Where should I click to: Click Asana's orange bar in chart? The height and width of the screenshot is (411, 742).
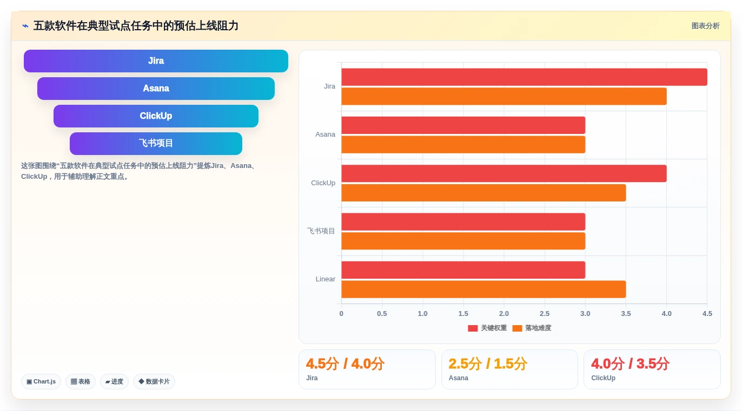(463, 145)
